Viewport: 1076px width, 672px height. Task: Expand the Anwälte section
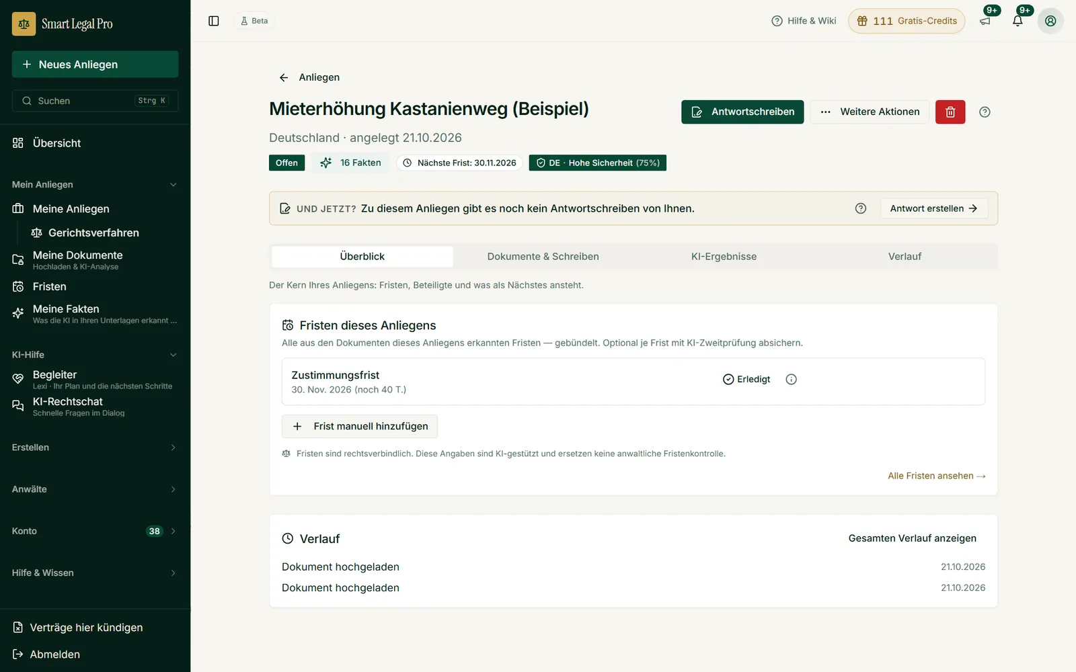pyautogui.click(x=95, y=489)
